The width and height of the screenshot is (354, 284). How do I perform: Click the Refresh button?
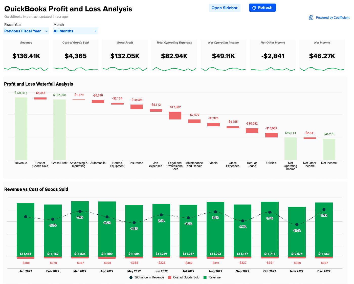[262, 8]
